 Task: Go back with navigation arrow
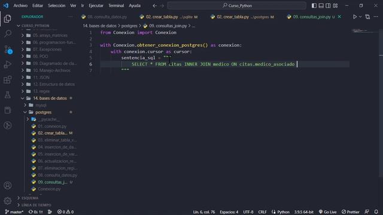click(x=154, y=5)
